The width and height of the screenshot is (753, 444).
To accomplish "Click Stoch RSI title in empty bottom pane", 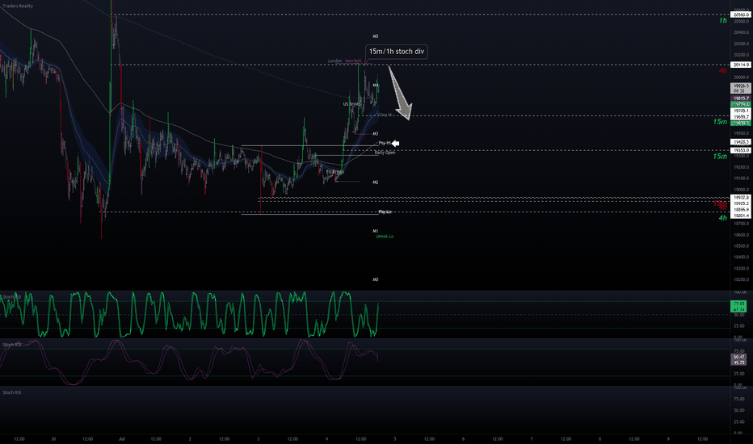I will [11, 392].
